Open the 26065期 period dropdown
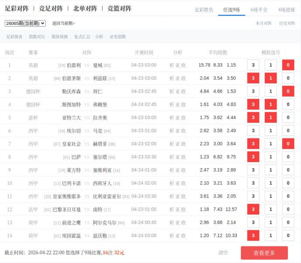This screenshot has height=263, width=301. pyautogui.click(x=25, y=23)
